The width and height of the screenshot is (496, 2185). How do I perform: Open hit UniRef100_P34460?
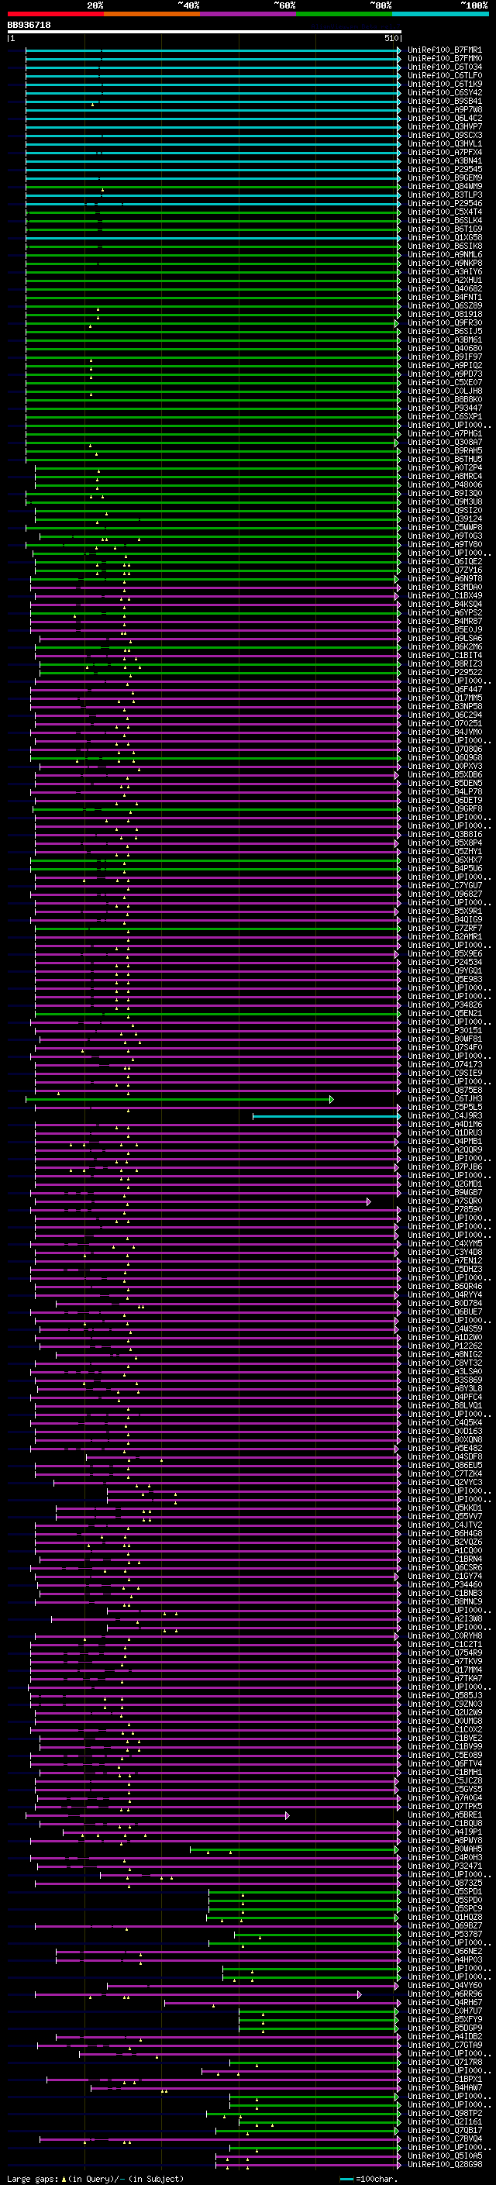444,1585
